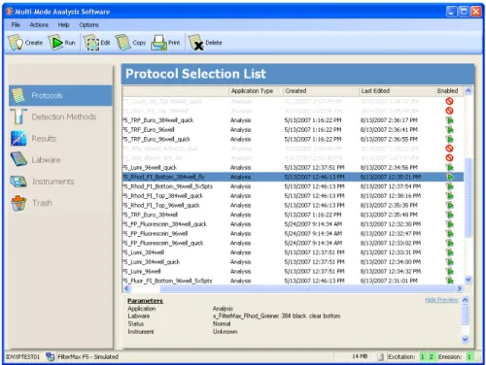
Task: Open the Results section icon
Action: click(18, 139)
